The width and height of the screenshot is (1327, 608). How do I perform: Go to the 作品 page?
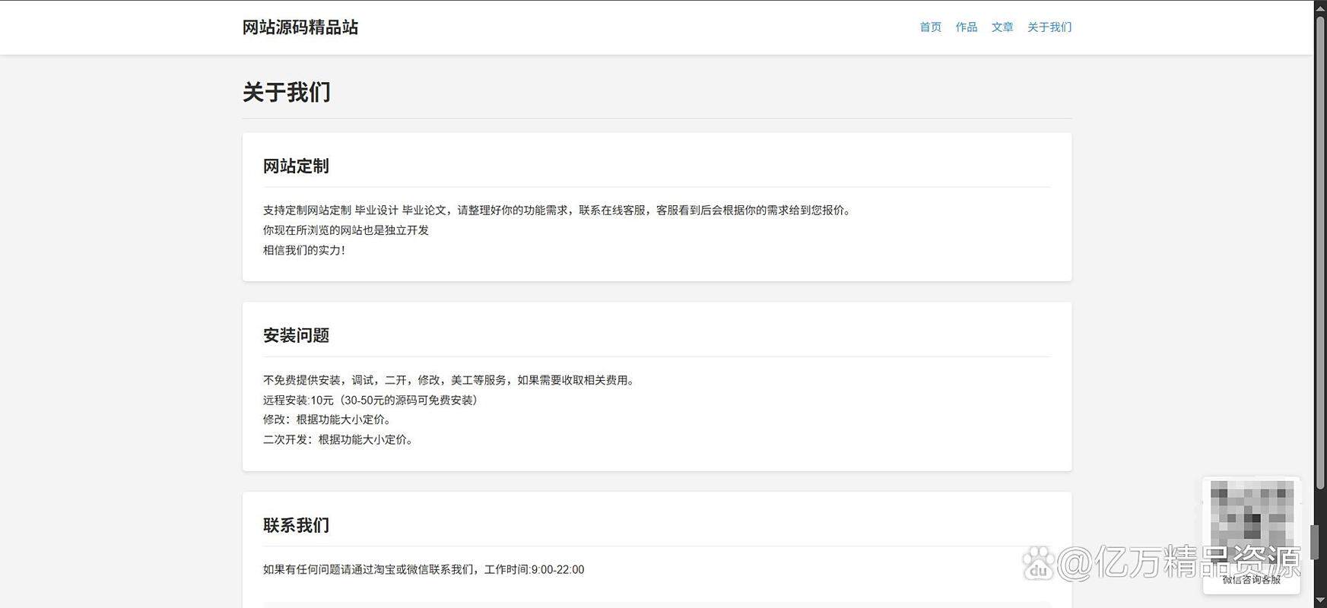pos(966,27)
